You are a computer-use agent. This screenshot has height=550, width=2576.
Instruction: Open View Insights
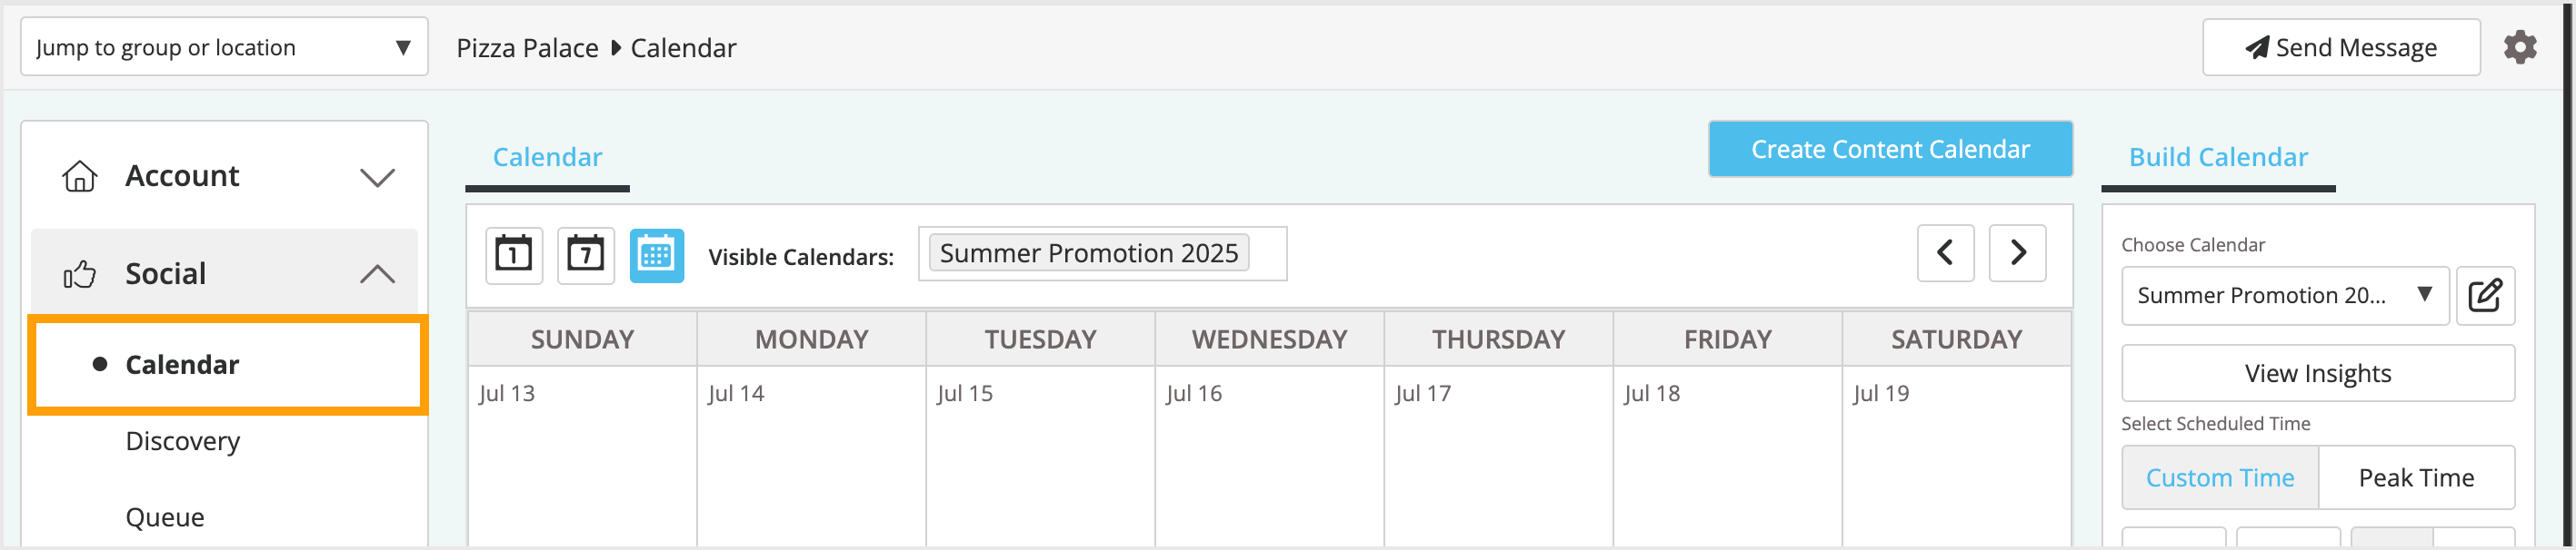click(x=2318, y=372)
